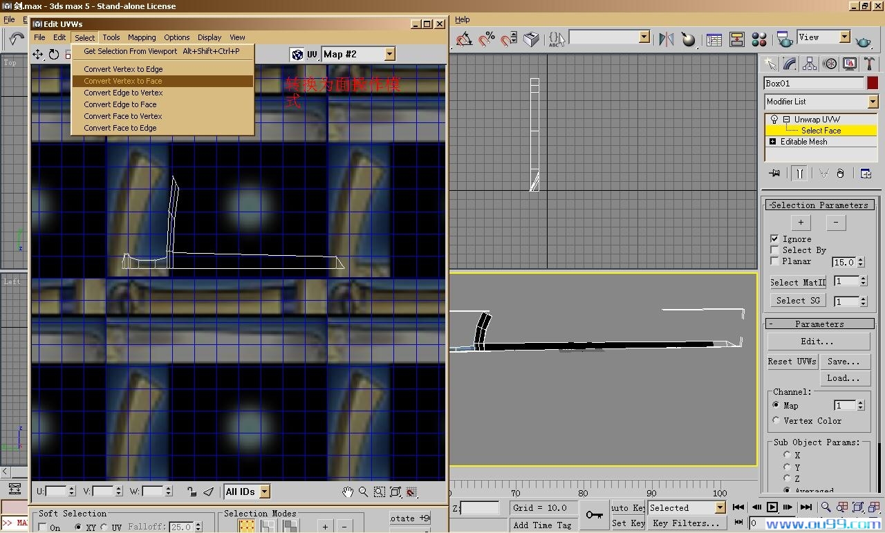The width and height of the screenshot is (885, 533).
Task: Select the Rotate tool in Edit UVWs
Action: click(x=54, y=54)
